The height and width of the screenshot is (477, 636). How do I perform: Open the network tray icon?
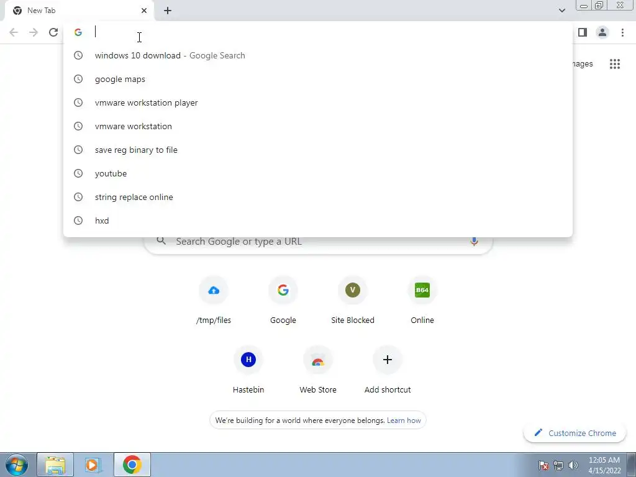(558, 465)
